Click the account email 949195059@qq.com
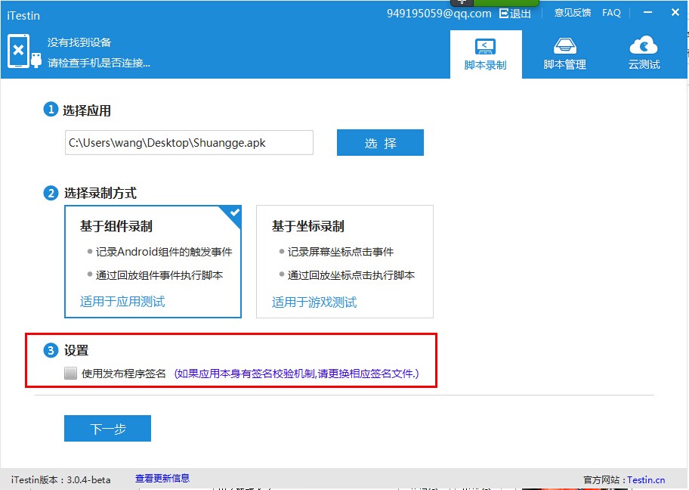 (439, 14)
